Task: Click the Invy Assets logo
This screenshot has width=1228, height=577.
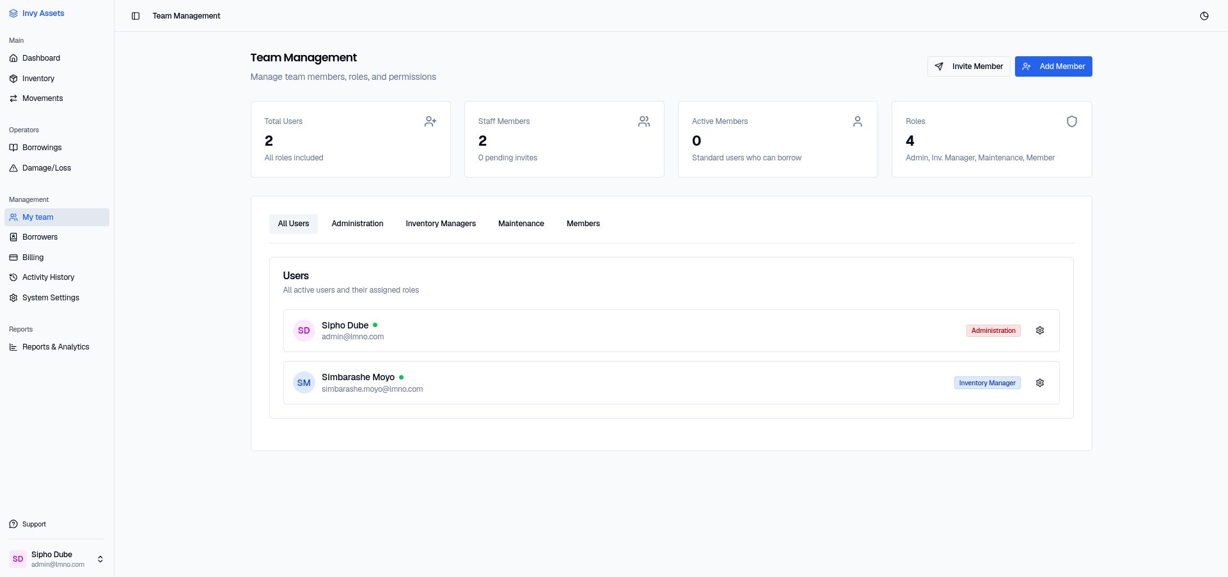Action: [x=36, y=13]
